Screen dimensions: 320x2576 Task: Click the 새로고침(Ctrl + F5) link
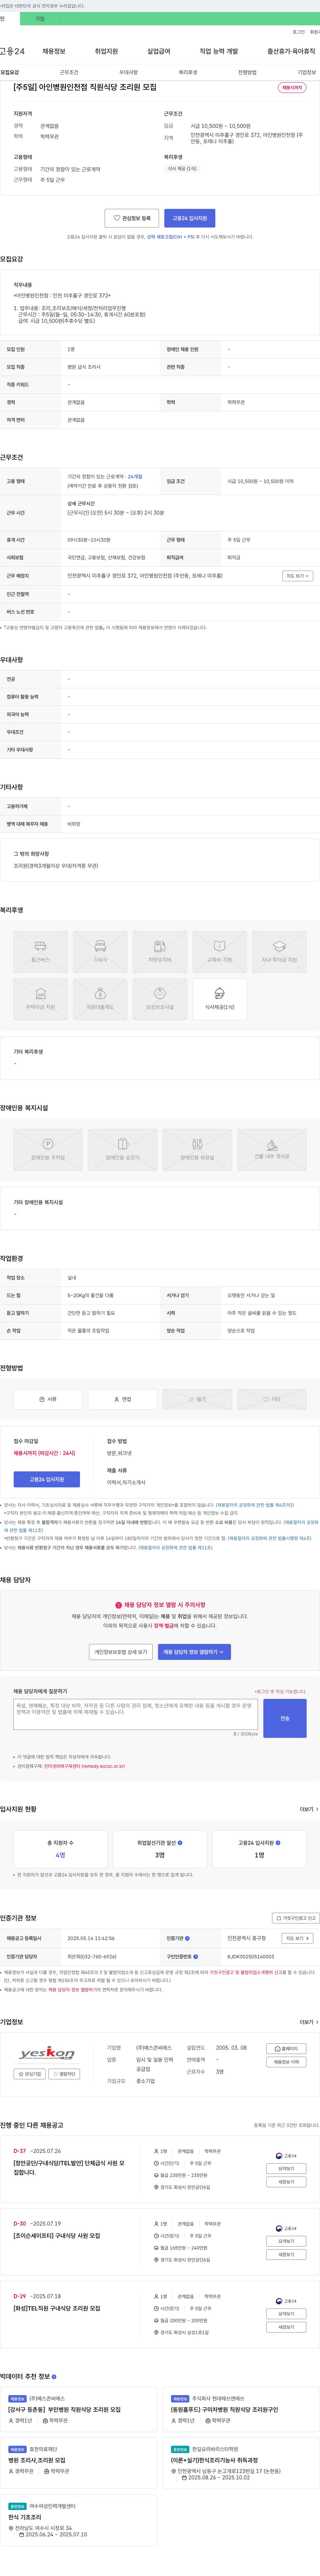pos(171,237)
